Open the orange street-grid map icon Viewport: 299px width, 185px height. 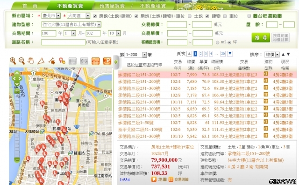(x=95, y=61)
